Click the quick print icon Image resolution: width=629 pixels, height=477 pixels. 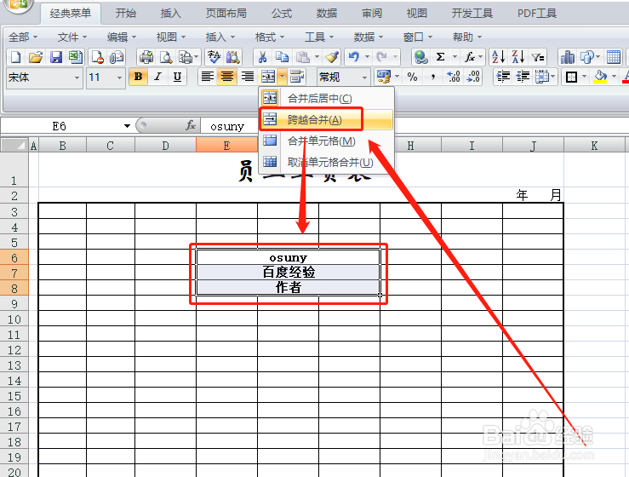[x=146, y=57]
